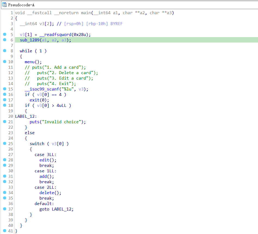Click breakpoint dot beside the switch statement
Image resolution: width=258 pixels, height=234 pixels.
click(x=5, y=143)
